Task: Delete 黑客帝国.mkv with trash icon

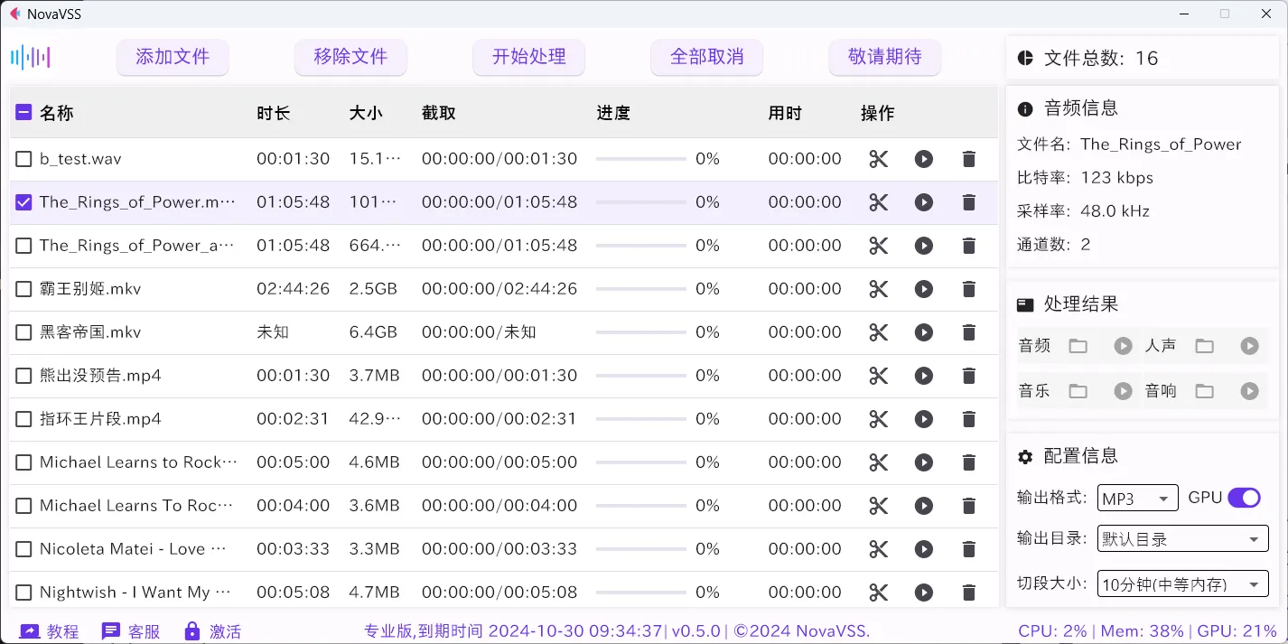Action: (x=969, y=332)
